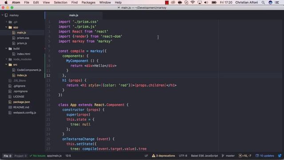Change the LF line ending setting

pyautogui.click(x=146, y=156)
